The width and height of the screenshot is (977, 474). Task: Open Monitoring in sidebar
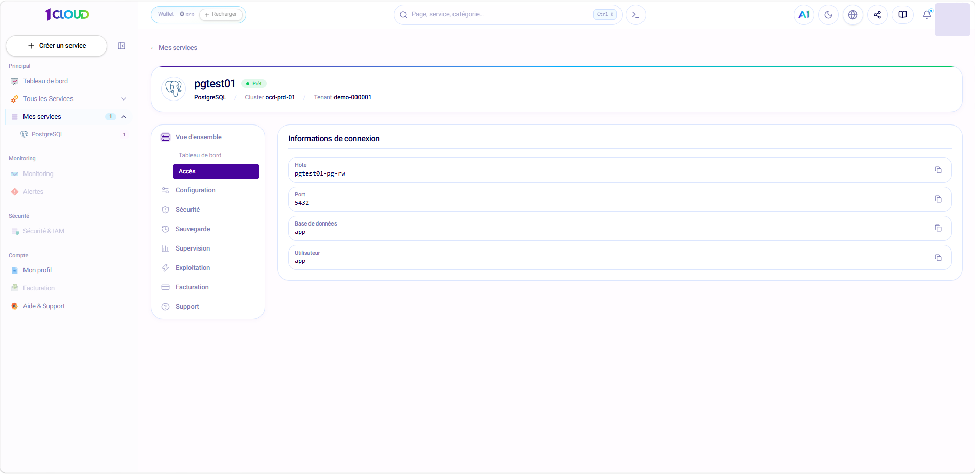(x=38, y=174)
